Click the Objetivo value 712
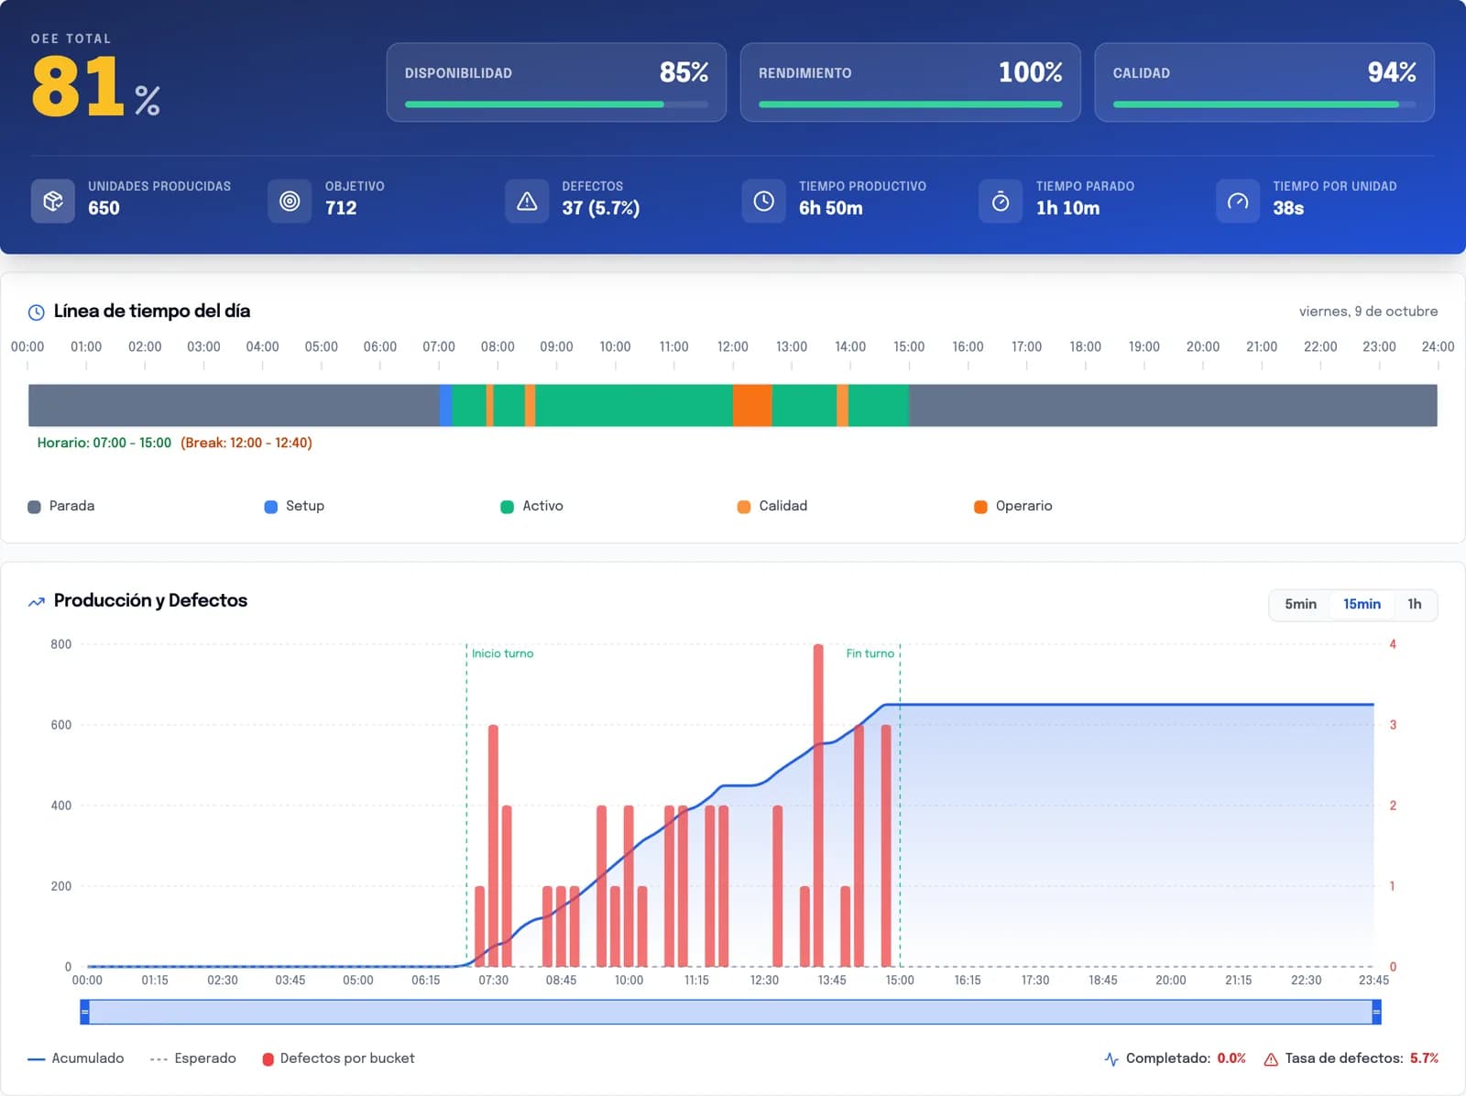1466x1096 pixels. tap(341, 208)
